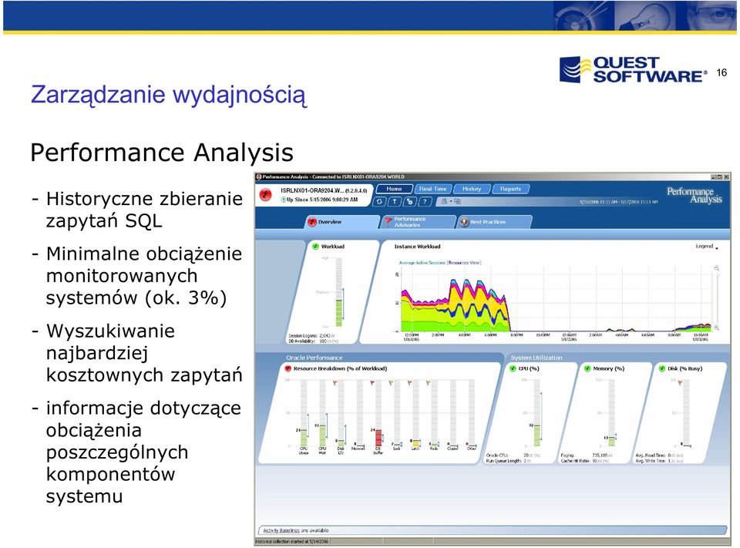Select the Overview sub-tab

coord(341,222)
